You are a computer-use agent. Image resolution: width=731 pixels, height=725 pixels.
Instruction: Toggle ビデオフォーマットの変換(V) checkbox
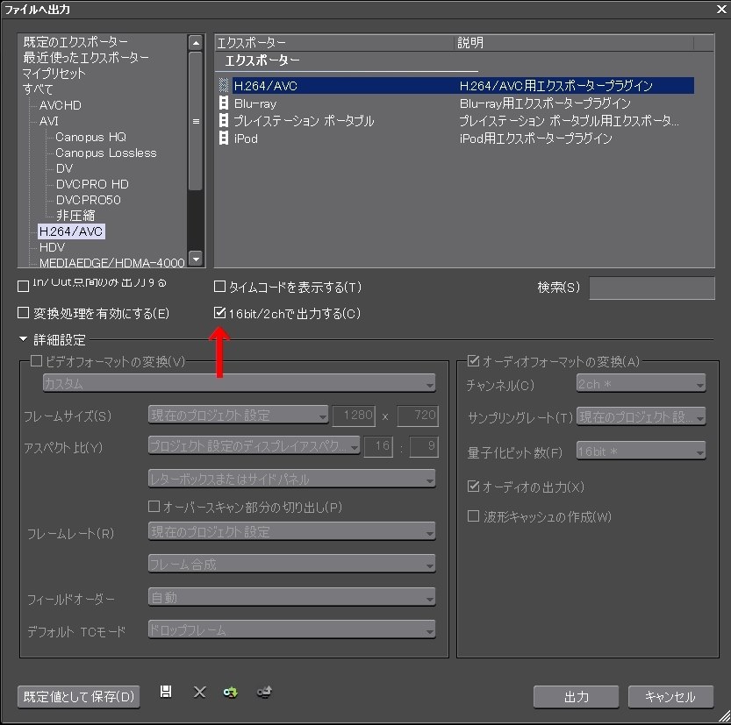pyautogui.click(x=36, y=361)
